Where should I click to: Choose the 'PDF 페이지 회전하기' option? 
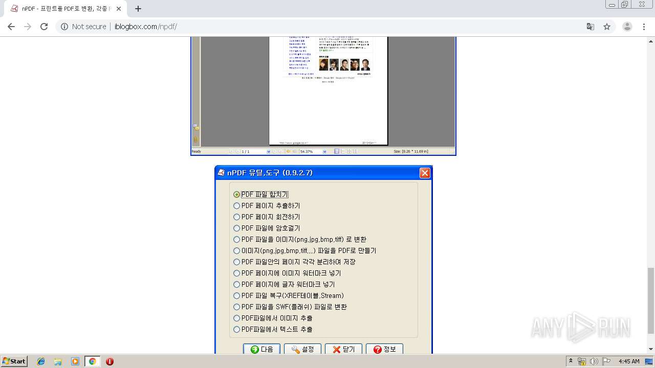pos(236,217)
